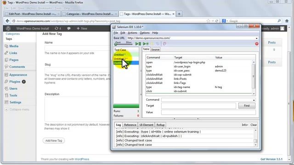294x165 pixels.
Task: Click the Base URL field
Action: click(x=191, y=38)
